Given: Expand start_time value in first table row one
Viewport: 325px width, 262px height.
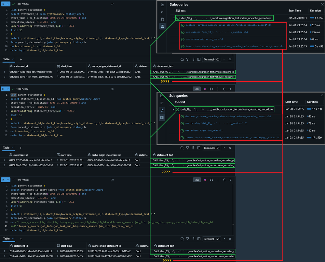Looking at the screenshot, I should point(58,72).
